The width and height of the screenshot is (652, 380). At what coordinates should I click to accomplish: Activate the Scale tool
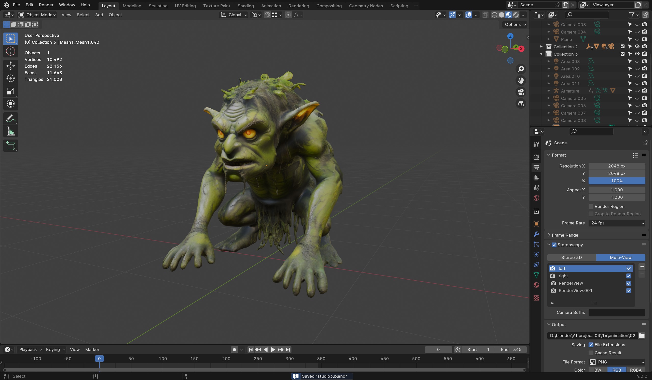[x=11, y=91]
